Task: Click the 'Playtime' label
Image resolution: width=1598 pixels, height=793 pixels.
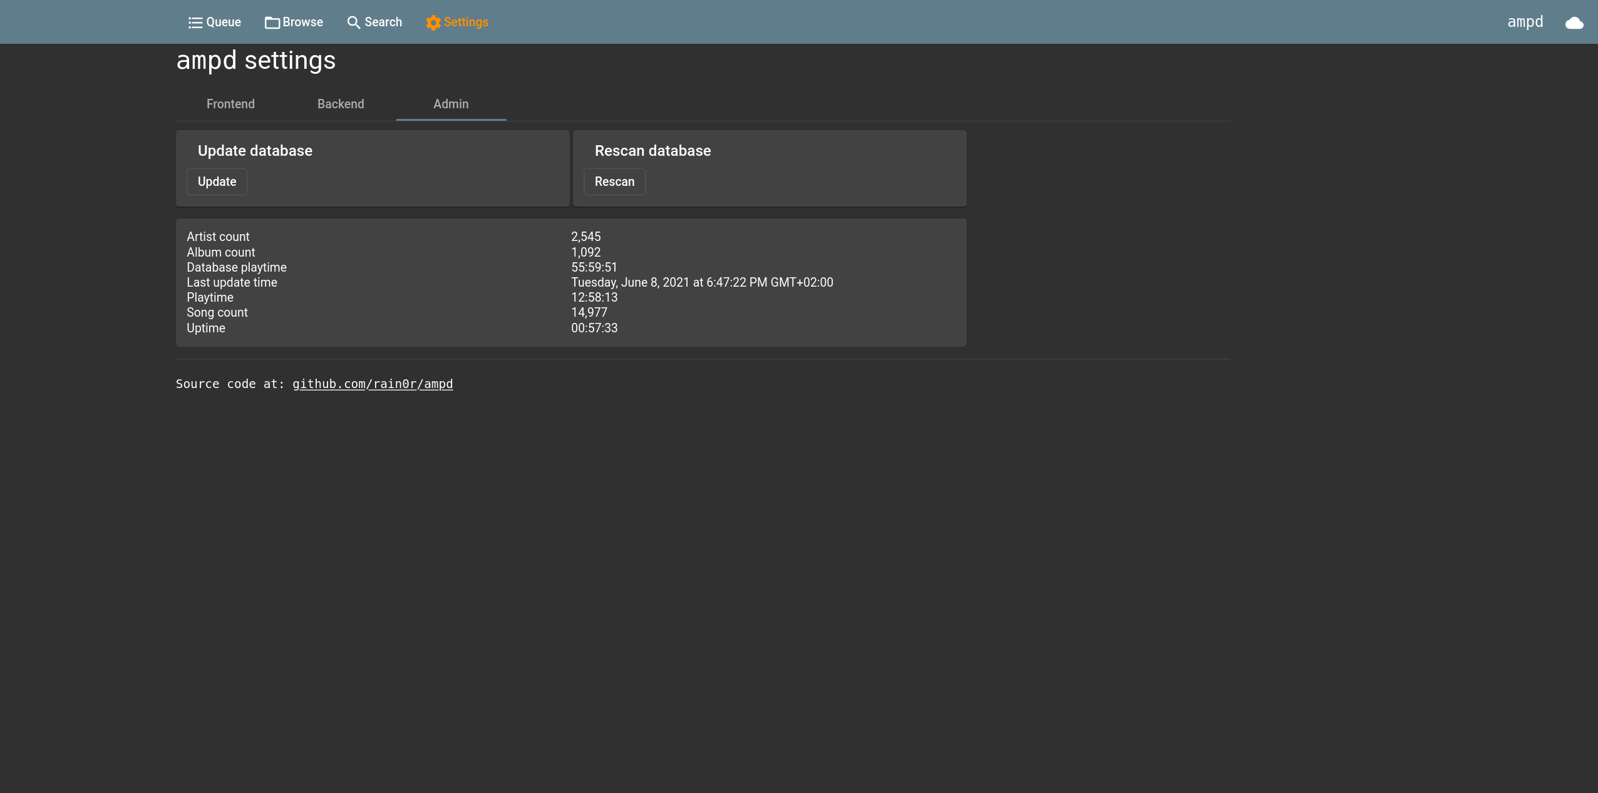Action: pyautogui.click(x=210, y=297)
